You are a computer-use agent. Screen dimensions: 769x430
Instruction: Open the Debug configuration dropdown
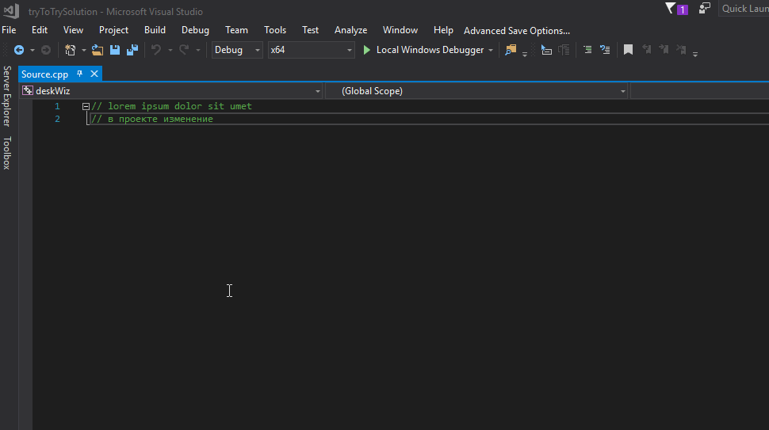(237, 50)
